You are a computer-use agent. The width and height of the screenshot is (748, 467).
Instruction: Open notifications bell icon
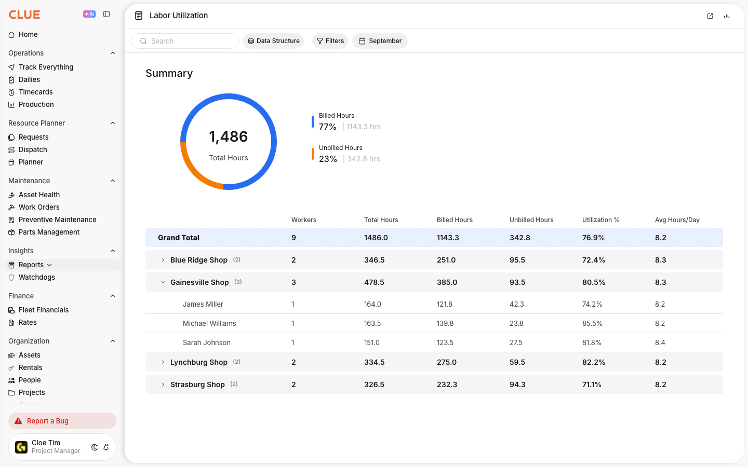(106, 447)
